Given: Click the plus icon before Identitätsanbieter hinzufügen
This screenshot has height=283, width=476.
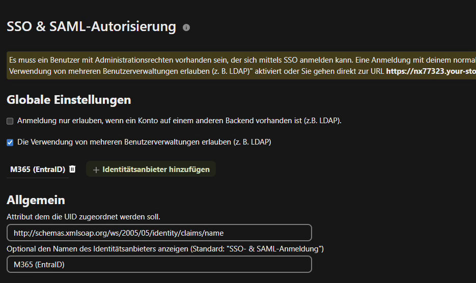Looking at the screenshot, I should pyautogui.click(x=96, y=169).
